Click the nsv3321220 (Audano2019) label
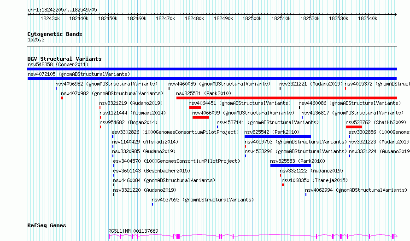 point(145,190)
